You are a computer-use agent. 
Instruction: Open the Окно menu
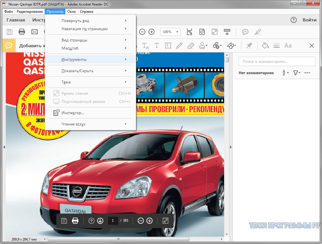coord(71,12)
